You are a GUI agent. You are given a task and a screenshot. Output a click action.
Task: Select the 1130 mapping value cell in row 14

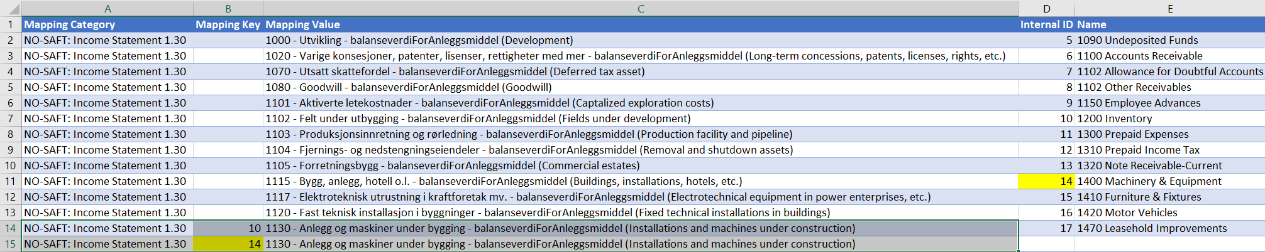point(641,228)
